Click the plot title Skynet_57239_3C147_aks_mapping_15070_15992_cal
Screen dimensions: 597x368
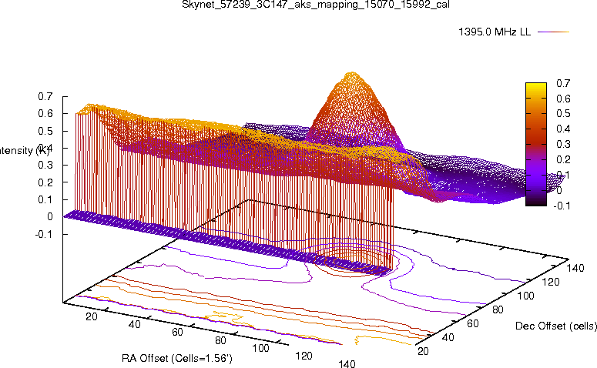[316, 5]
